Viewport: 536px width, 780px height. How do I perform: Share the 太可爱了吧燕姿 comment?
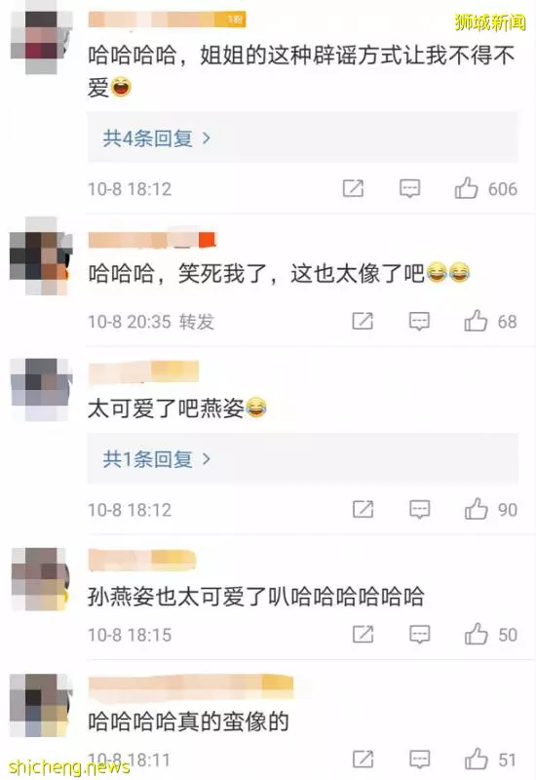pyautogui.click(x=363, y=509)
